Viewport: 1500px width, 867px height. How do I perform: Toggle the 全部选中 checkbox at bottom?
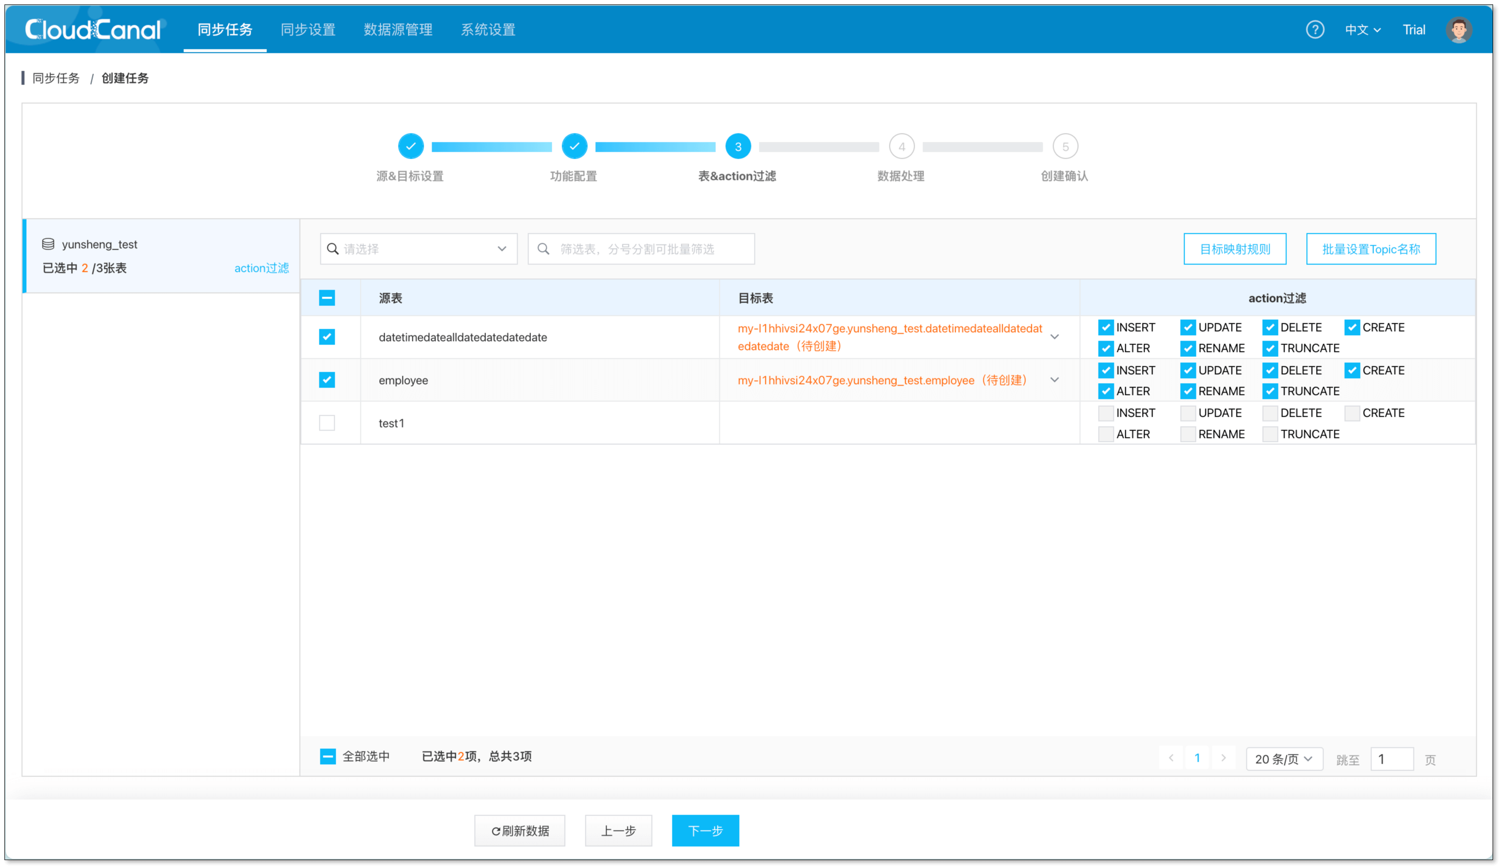point(327,756)
